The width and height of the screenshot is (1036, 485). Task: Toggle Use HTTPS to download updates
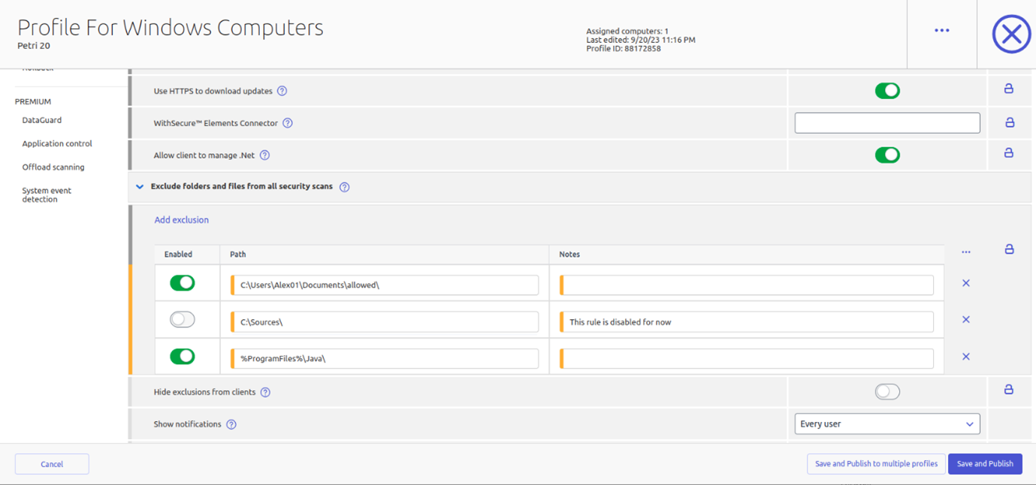click(887, 91)
